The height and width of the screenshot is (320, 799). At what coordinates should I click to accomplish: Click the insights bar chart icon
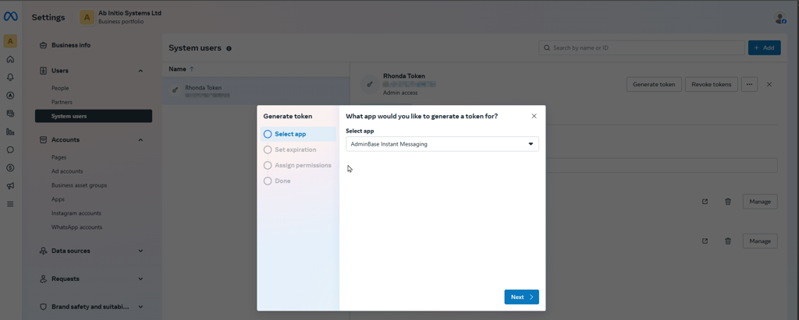point(10,132)
